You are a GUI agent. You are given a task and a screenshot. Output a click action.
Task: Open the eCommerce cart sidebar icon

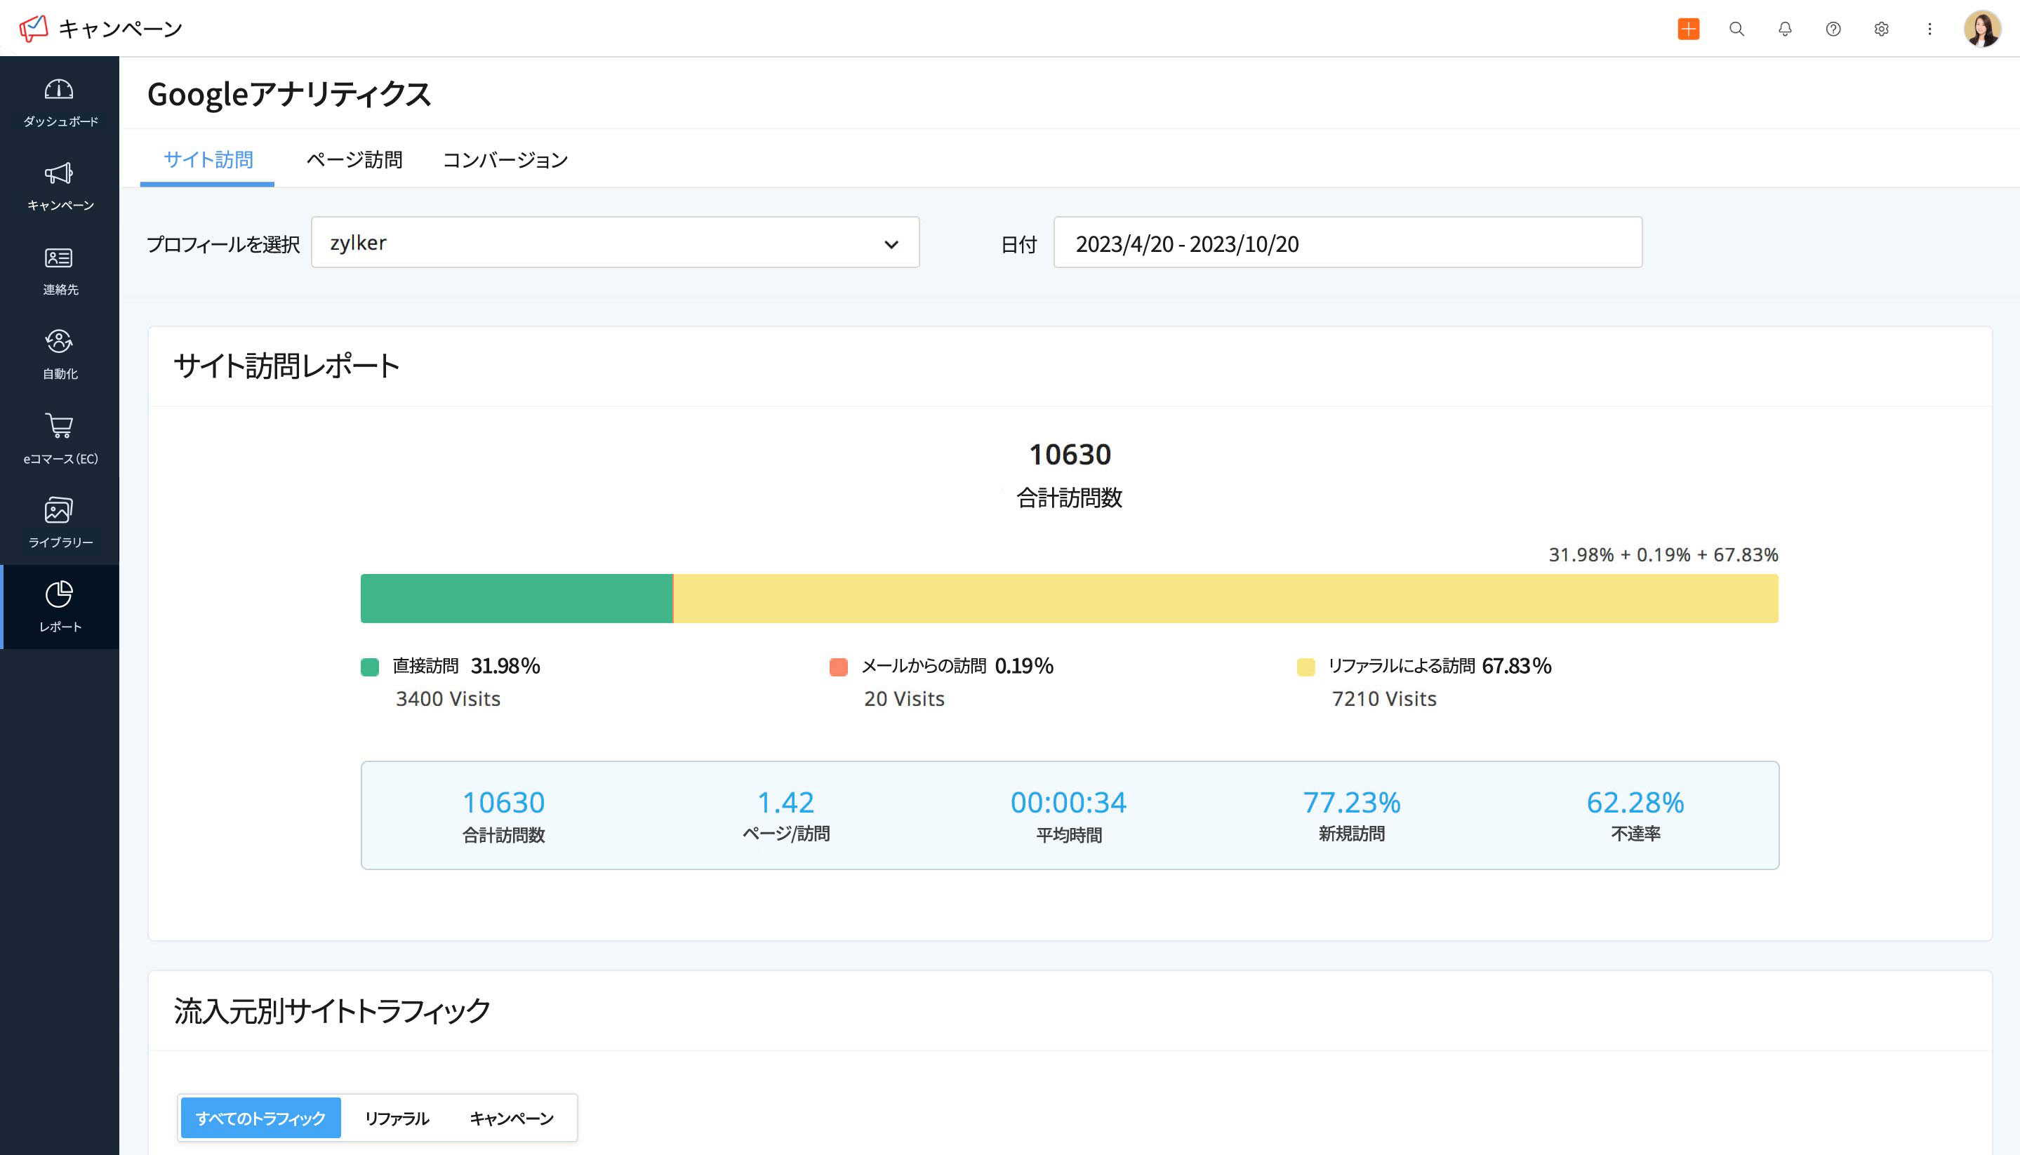(x=59, y=426)
